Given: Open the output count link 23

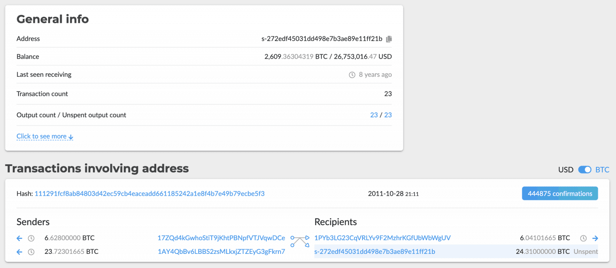Looking at the screenshot, I should point(374,115).
